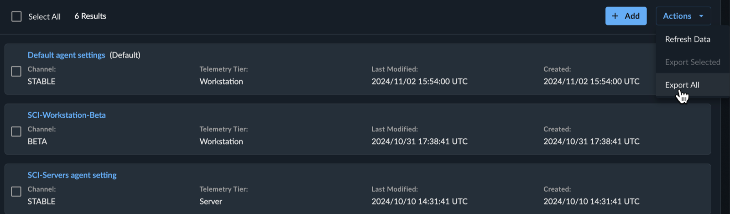
Task: Choose Refresh Data from the Actions menu
Action: click(688, 39)
